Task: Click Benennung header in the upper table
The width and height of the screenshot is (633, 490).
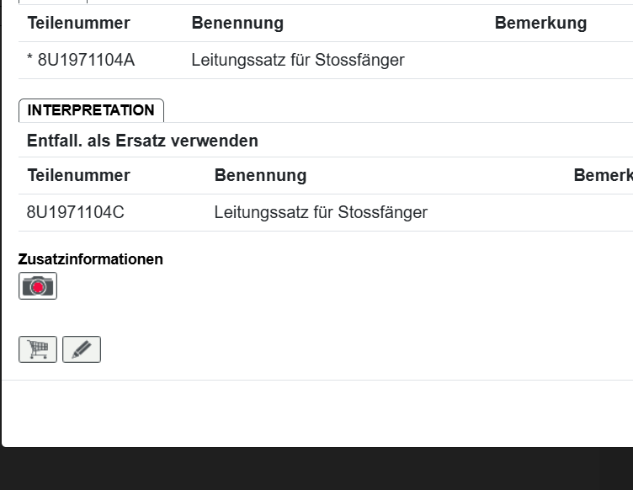Action: [237, 23]
